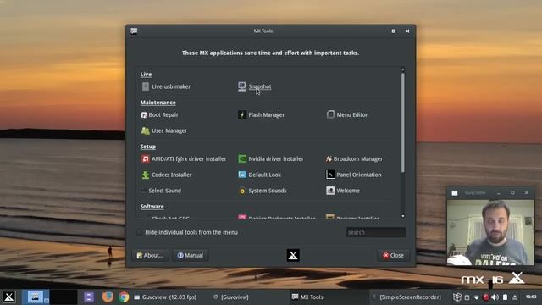This screenshot has width=542, height=305.
Task: Click the eject tray icon
Action: point(515,297)
